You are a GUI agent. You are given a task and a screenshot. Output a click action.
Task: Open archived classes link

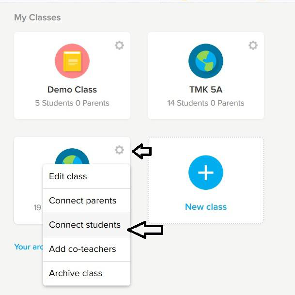[x=29, y=247]
